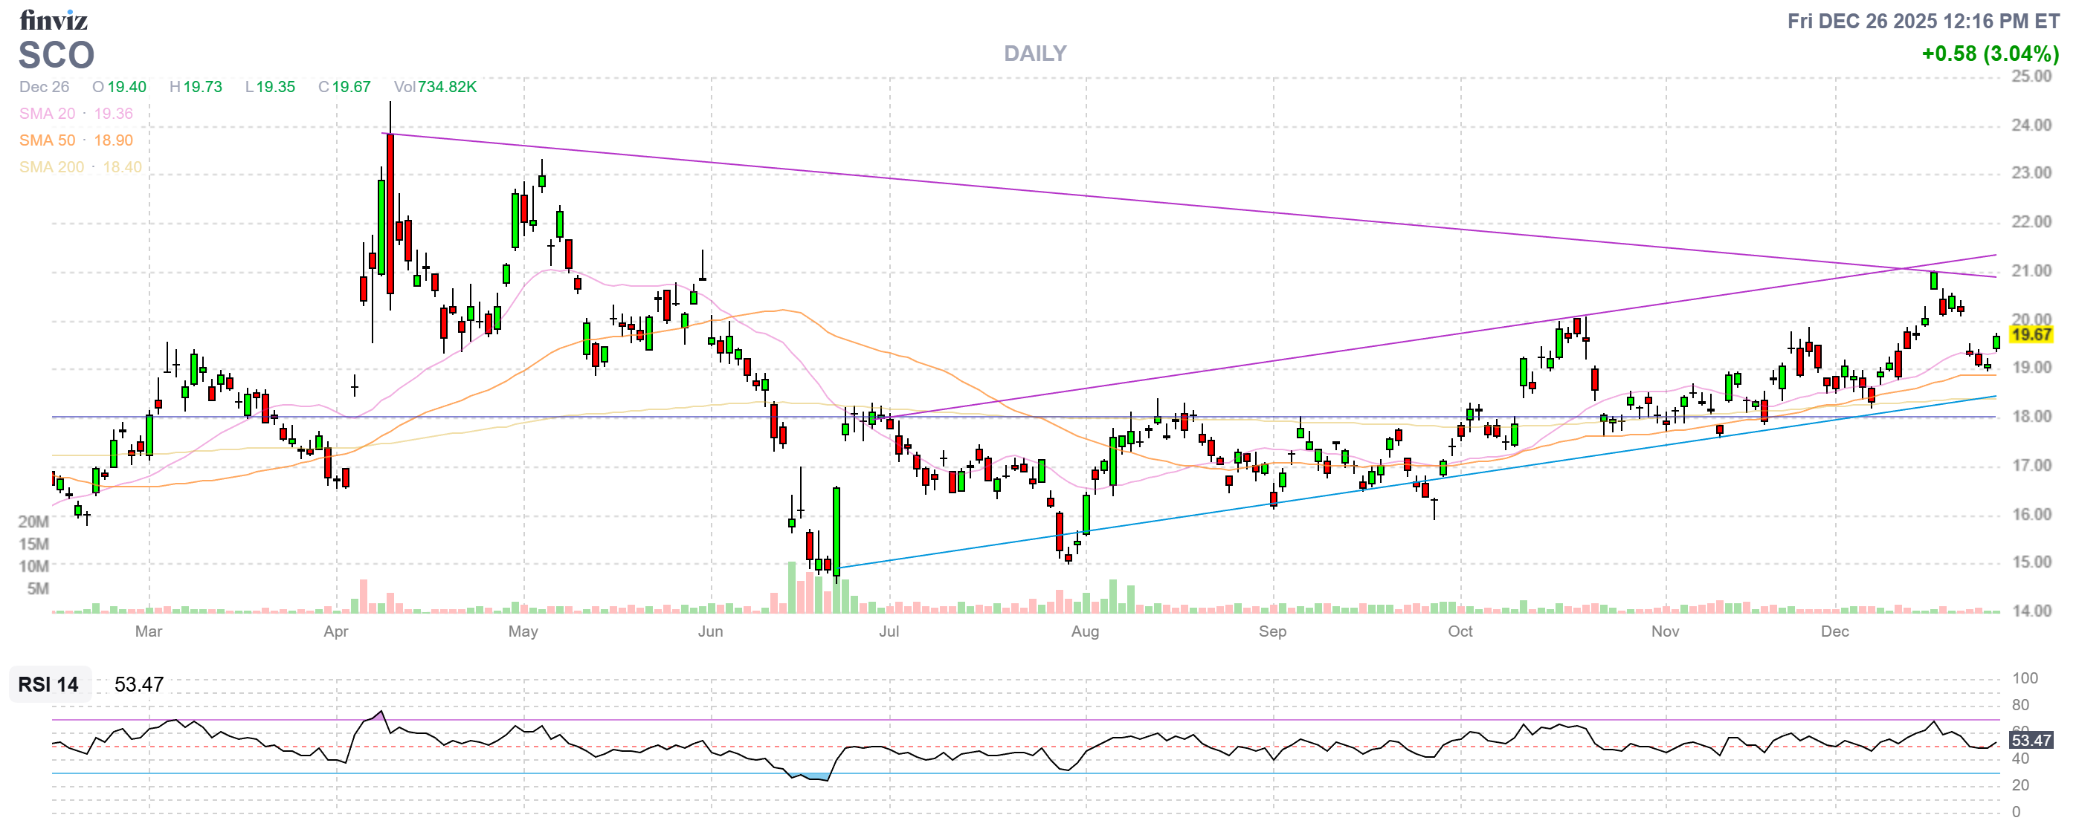Viewport: 2079px width, 835px height.
Task: Click the Dec label on time axis
Action: tap(1834, 631)
